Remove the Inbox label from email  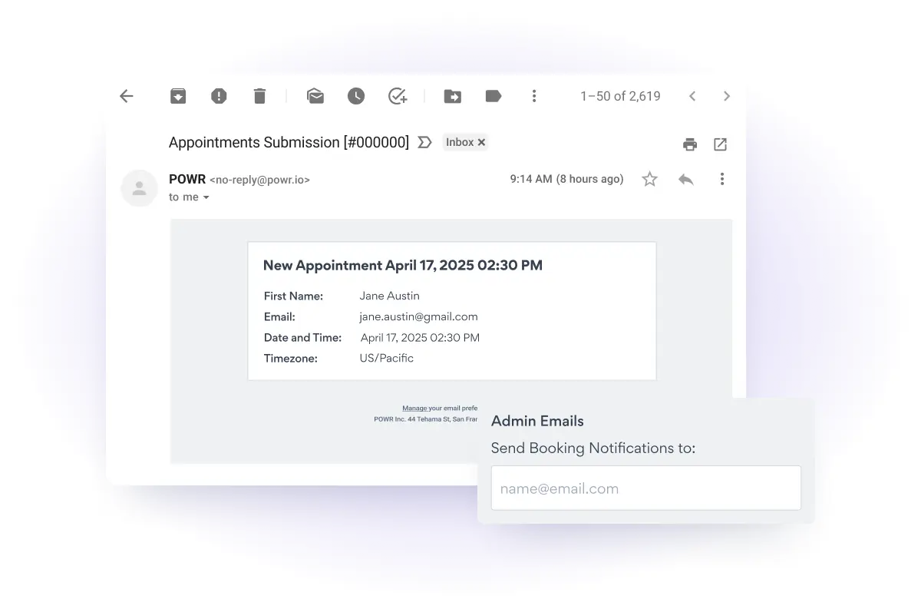click(481, 142)
